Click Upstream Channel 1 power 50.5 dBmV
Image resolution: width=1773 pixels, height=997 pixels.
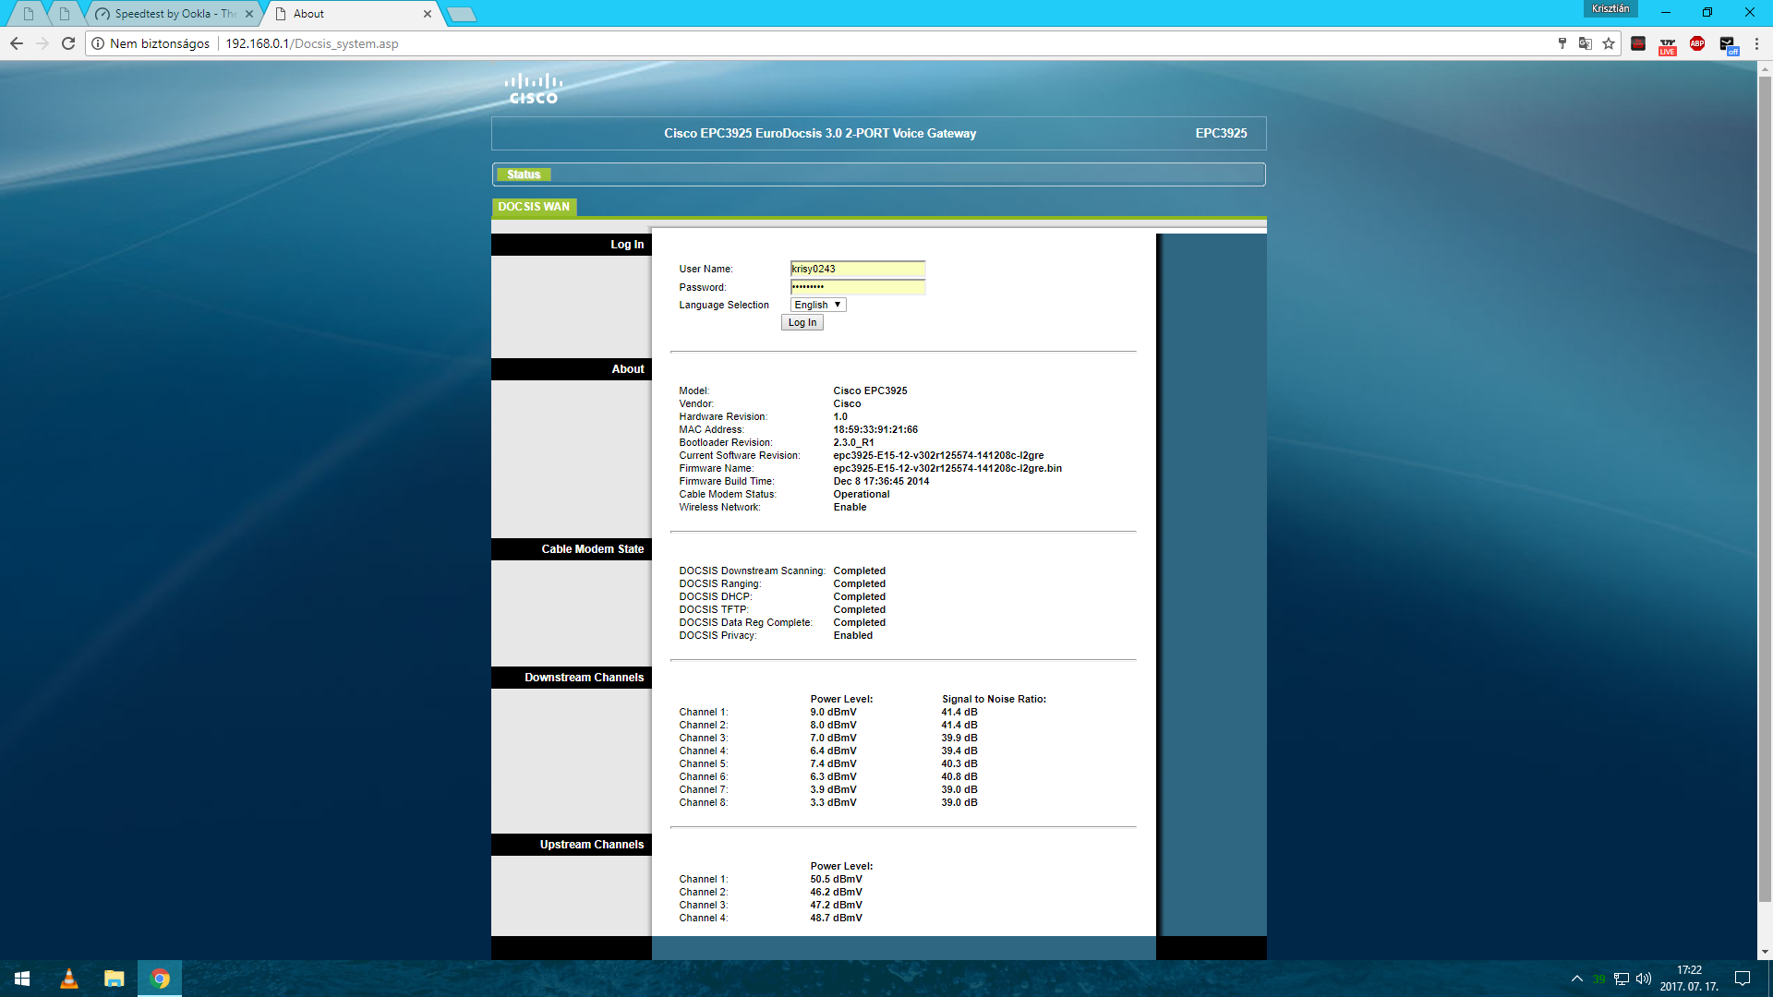pyautogui.click(x=837, y=879)
